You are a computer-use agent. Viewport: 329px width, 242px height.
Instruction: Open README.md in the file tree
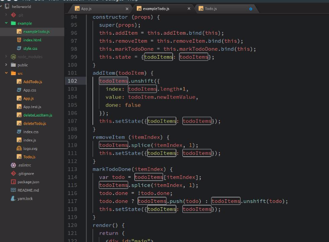28,190
